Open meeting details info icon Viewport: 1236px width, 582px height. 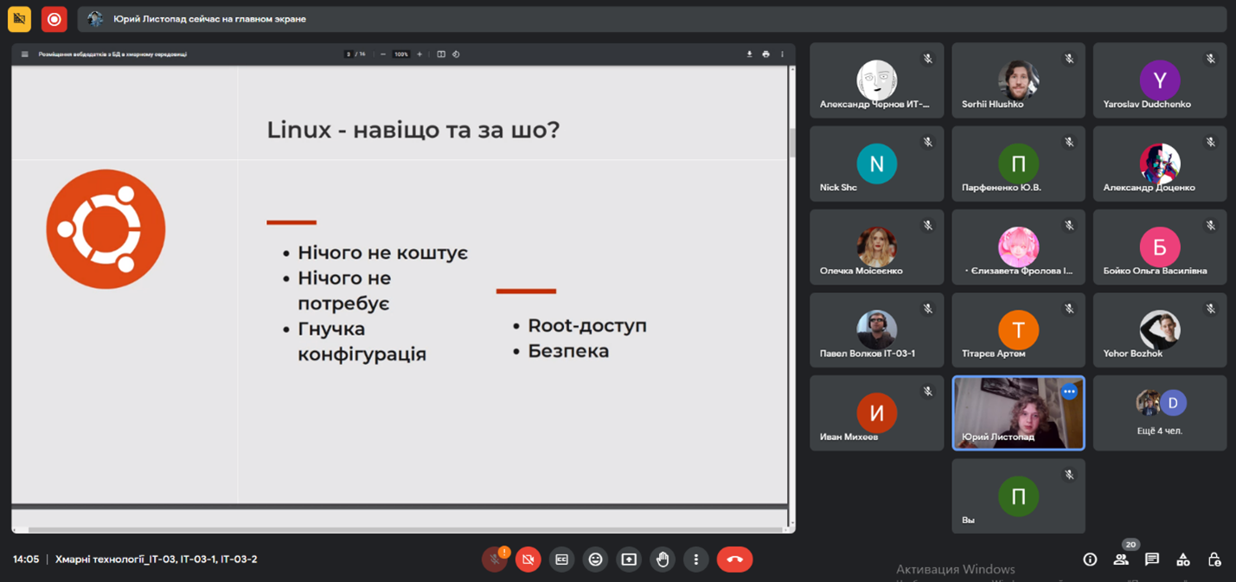click(x=1090, y=560)
